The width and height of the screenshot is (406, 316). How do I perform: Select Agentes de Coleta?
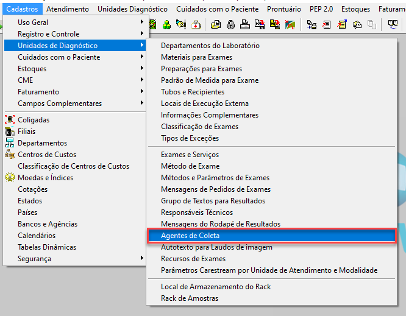tap(272, 236)
